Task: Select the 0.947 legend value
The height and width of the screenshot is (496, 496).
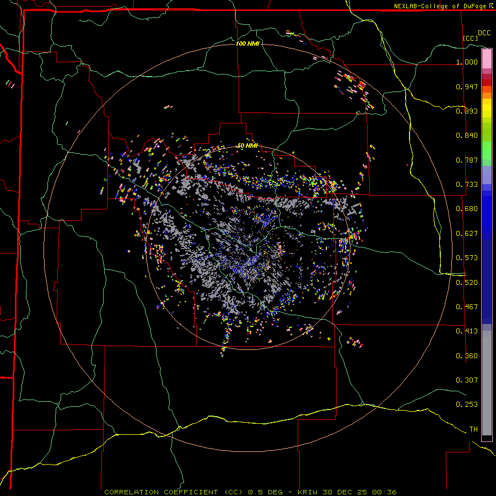Action: (x=467, y=87)
